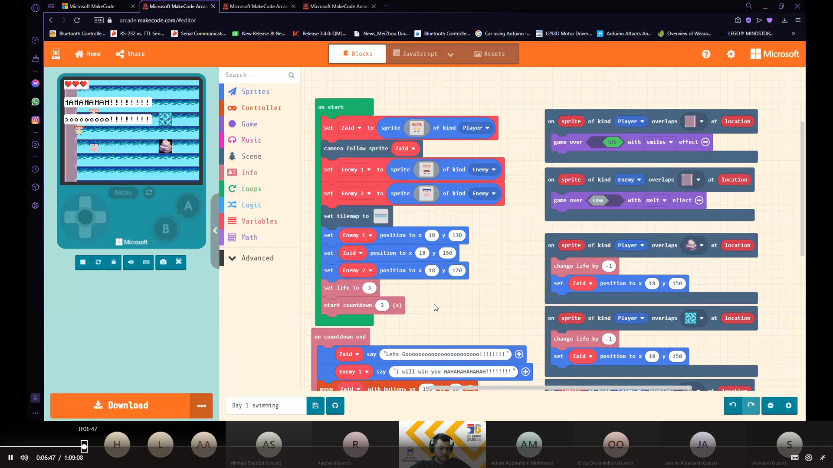The height and width of the screenshot is (468, 833).
Task: Open the simulator Menu button
Action: [123, 192]
